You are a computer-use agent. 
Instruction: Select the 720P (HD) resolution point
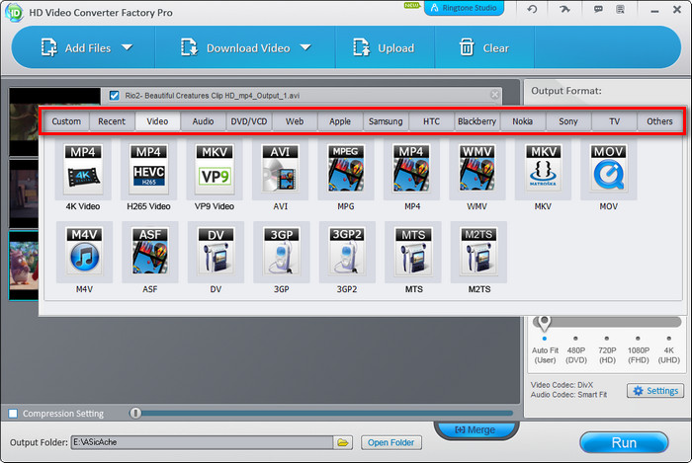coord(607,339)
